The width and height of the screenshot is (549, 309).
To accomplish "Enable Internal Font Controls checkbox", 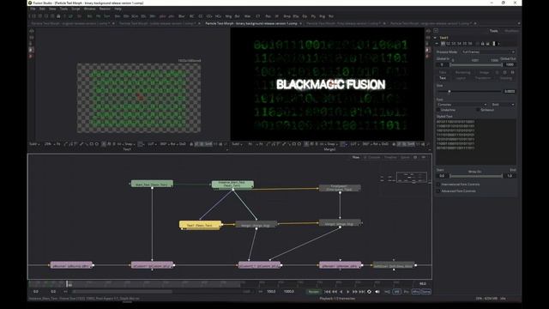I will tap(438, 185).
